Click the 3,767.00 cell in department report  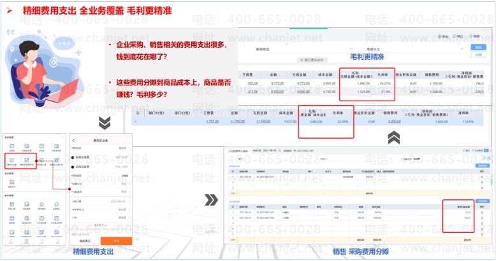(x=212, y=122)
